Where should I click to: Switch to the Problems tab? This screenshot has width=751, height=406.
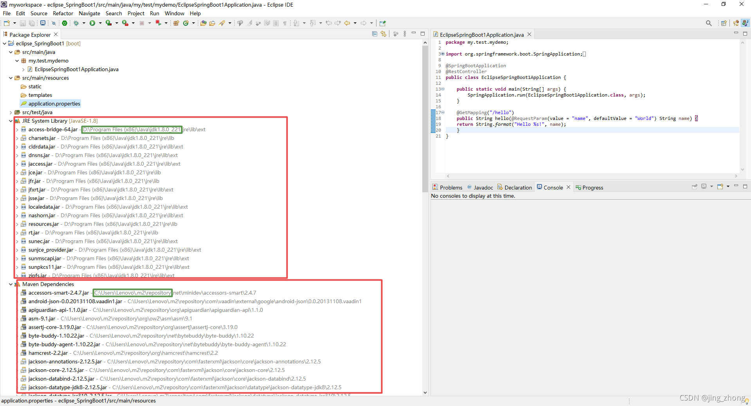click(x=447, y=188)
